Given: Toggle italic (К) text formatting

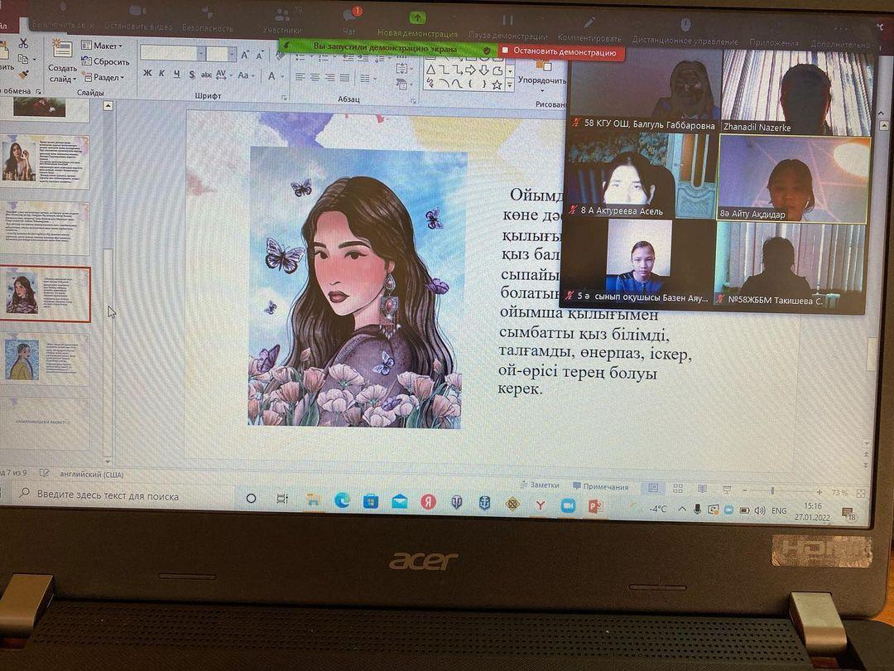Looking at the screenshot, I should (162, 74).
